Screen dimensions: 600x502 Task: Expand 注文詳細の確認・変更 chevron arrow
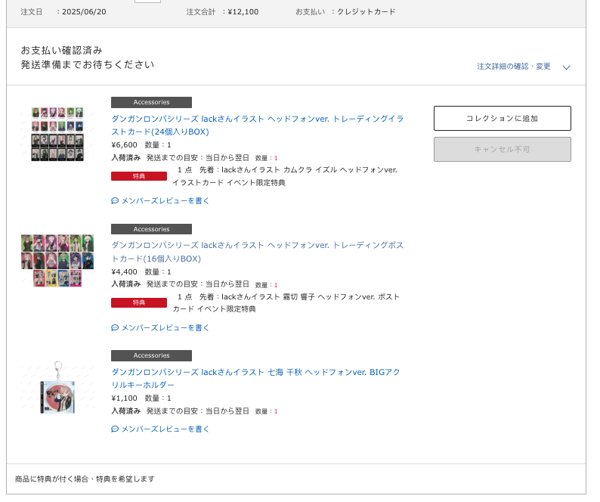(x=566, y=68)
